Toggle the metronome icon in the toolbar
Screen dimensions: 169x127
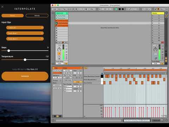(x=86, y=9)
